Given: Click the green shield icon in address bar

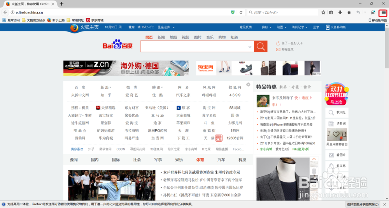Looking at the screenshot, I should click(233, 12).
